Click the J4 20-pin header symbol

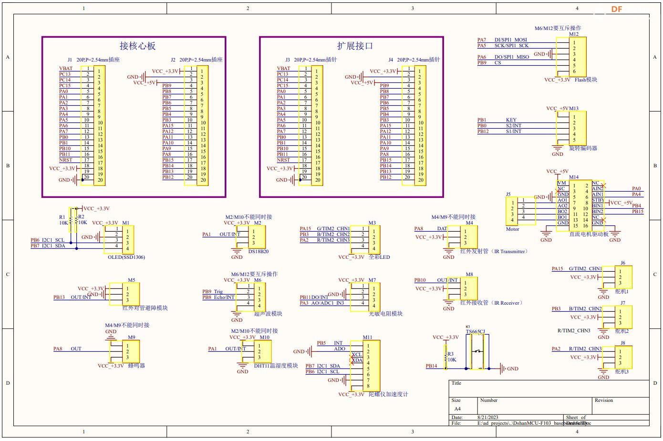[x=414, y=125]
